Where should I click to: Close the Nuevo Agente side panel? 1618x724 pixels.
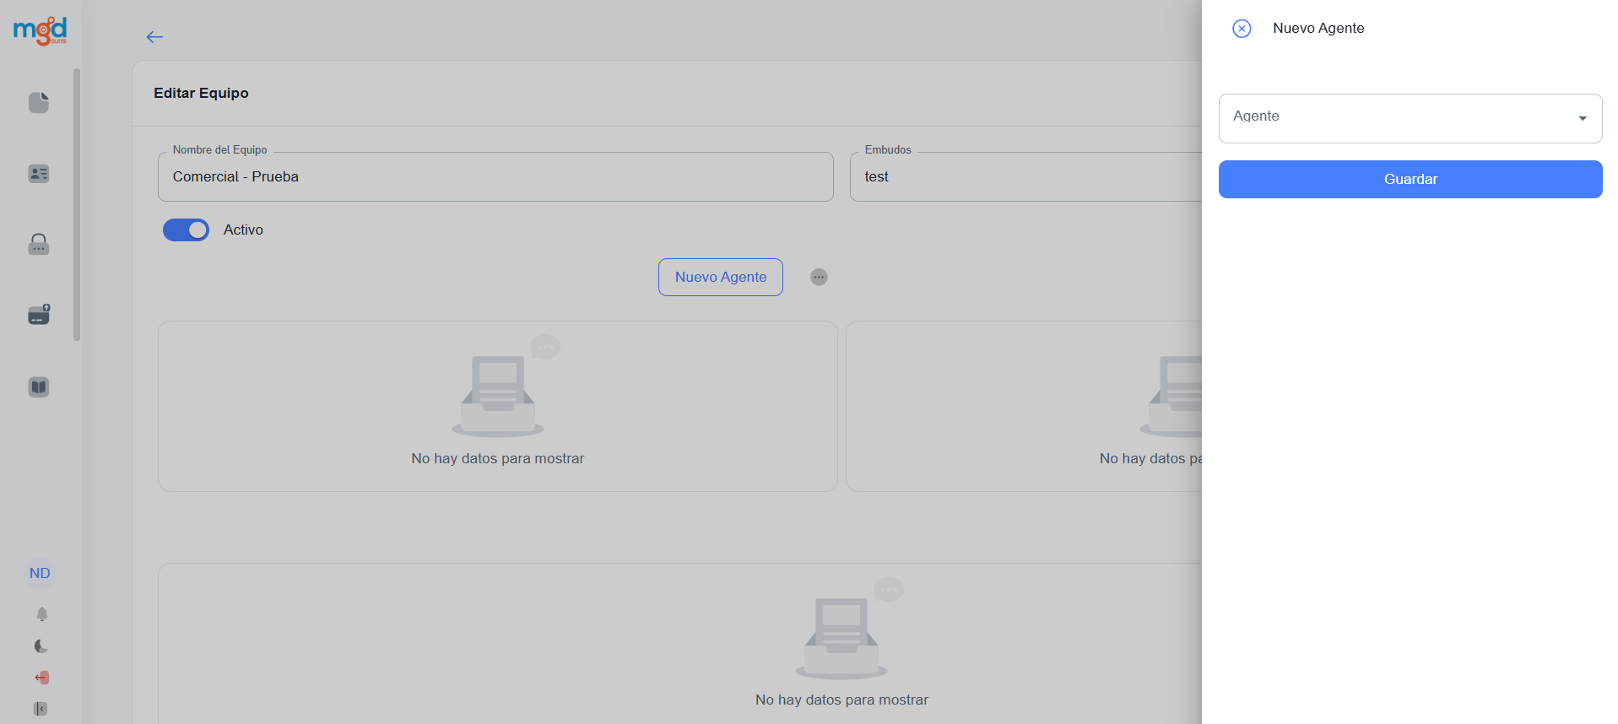[1242, 29]
